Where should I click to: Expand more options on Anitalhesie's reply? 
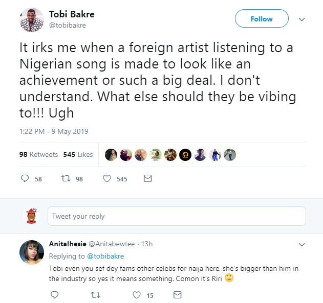(x=301, y=244)
